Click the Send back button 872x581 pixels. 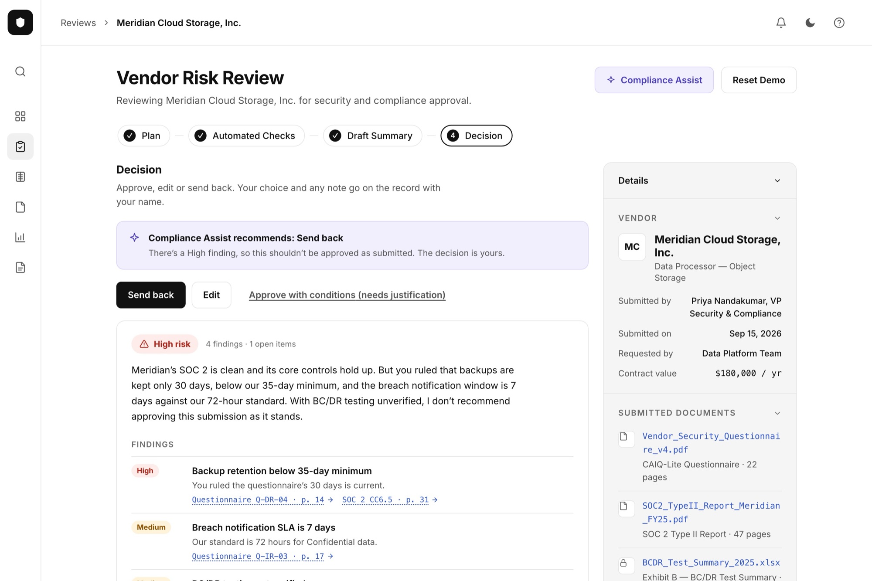(x=151, y=295)
